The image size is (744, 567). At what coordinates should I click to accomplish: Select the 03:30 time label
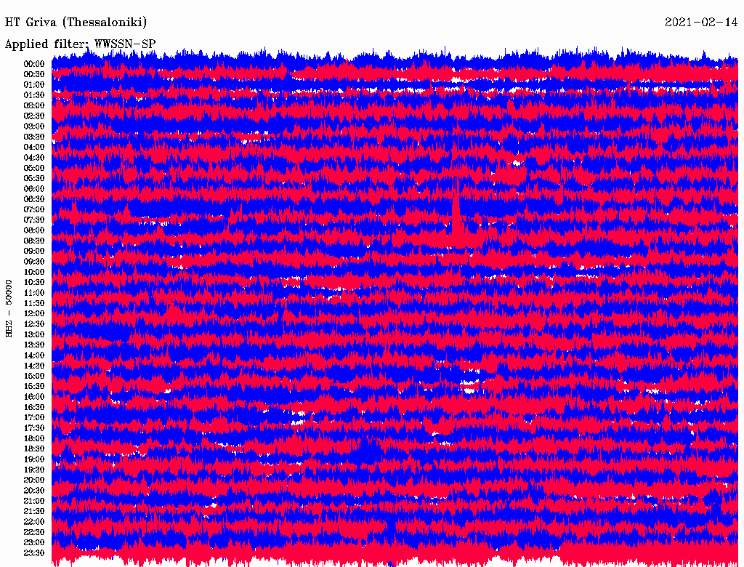click(x=34, y=137)
